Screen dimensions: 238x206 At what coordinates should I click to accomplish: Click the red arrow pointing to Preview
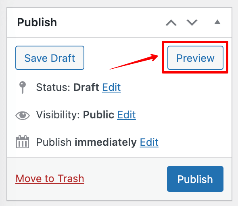(x=134, y=61)
